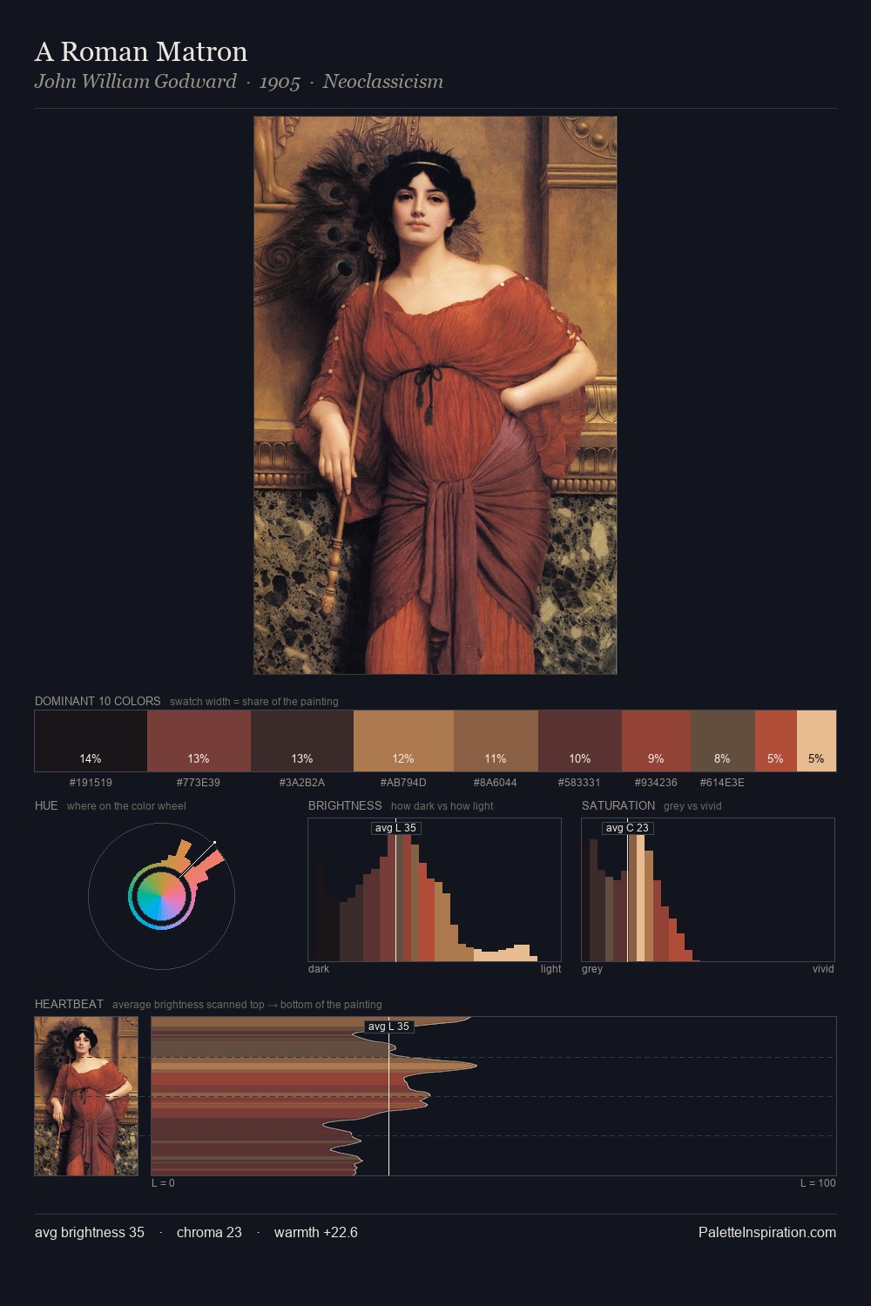This screenshot has height=1306, width=871.
Task: Click the Heartbeat chart 'avg L 35' marker
Action: pyautogui.click(x=388, y=1027)
